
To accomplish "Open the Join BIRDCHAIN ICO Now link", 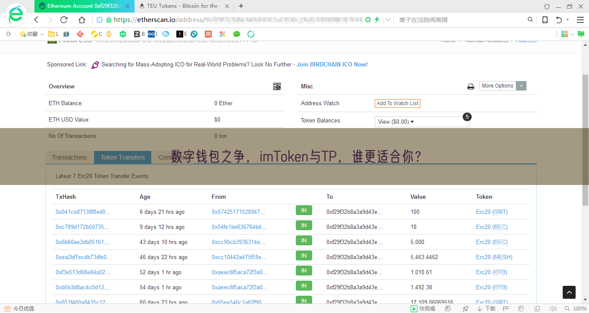I will (x=332, y=64).
